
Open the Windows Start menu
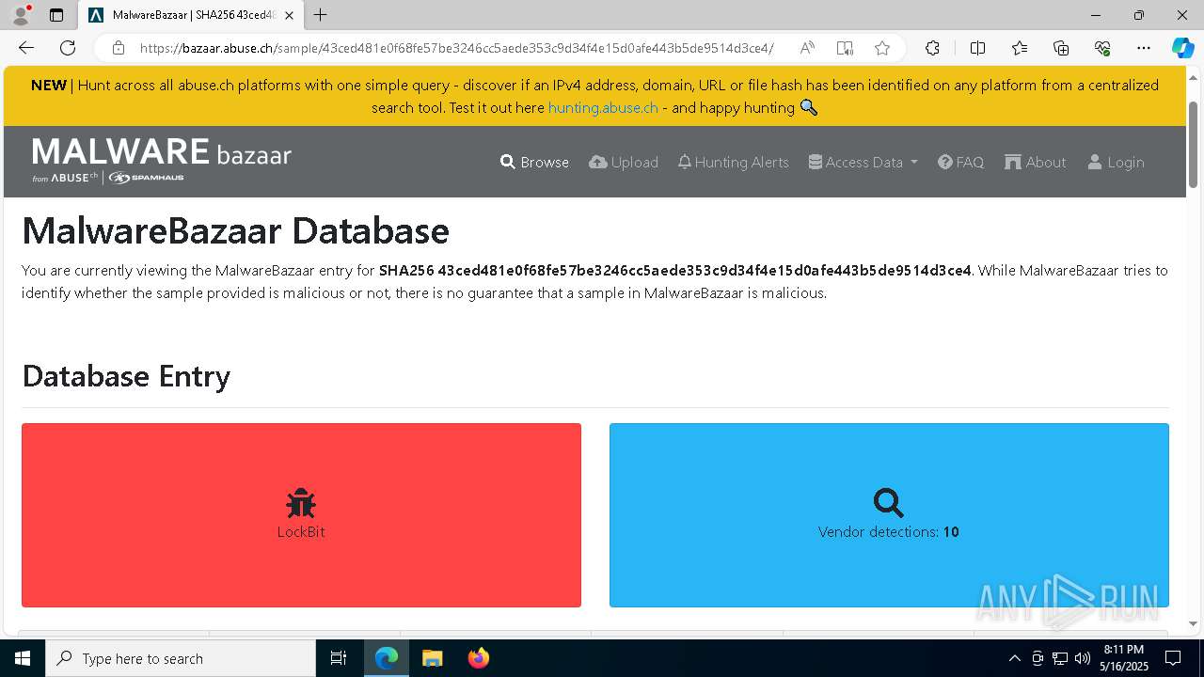[x=23, y=658]
